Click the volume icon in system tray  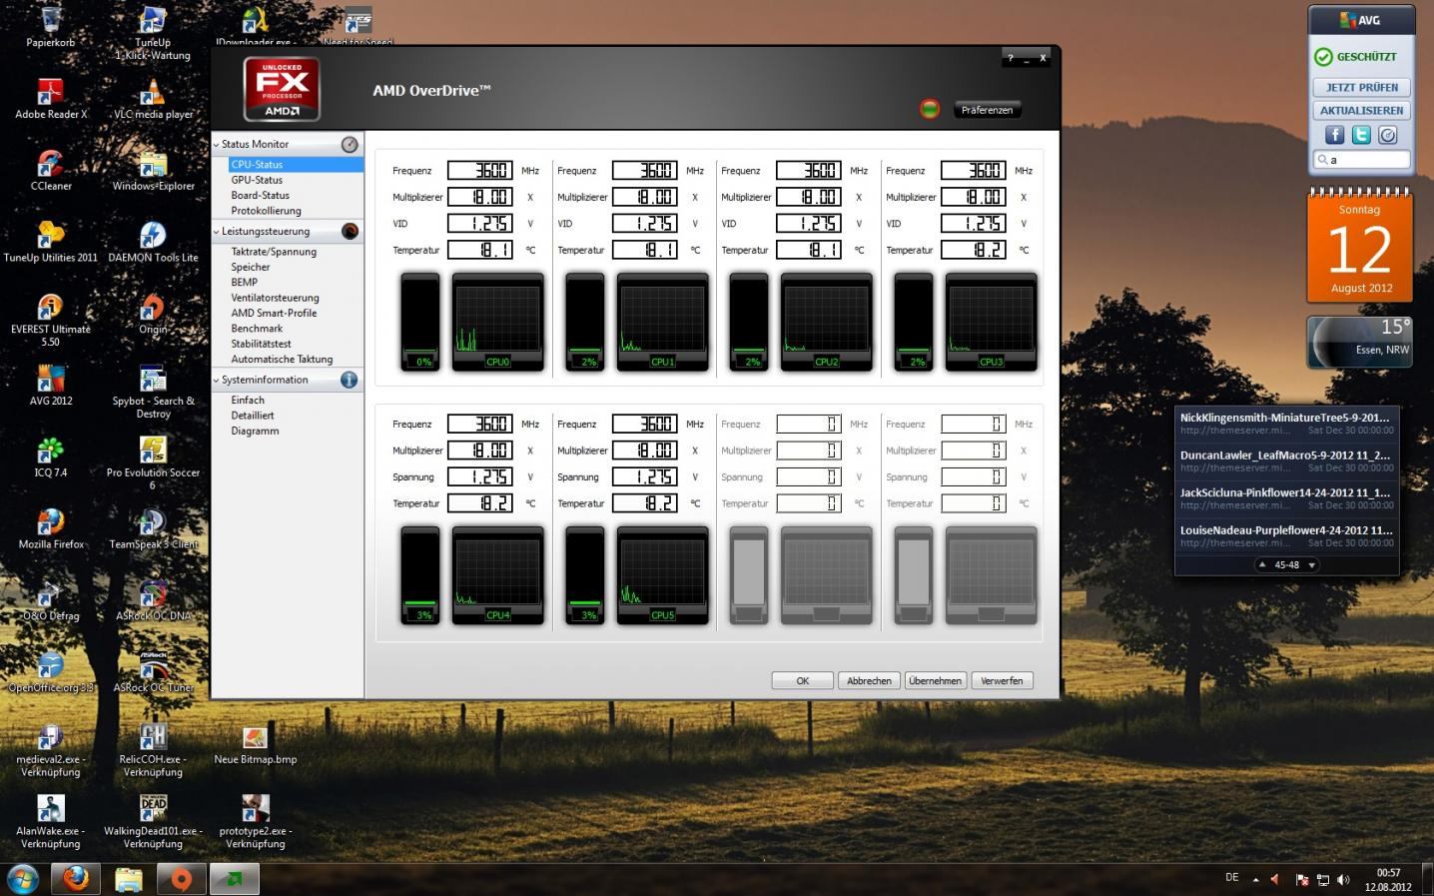click(1343, 880)
